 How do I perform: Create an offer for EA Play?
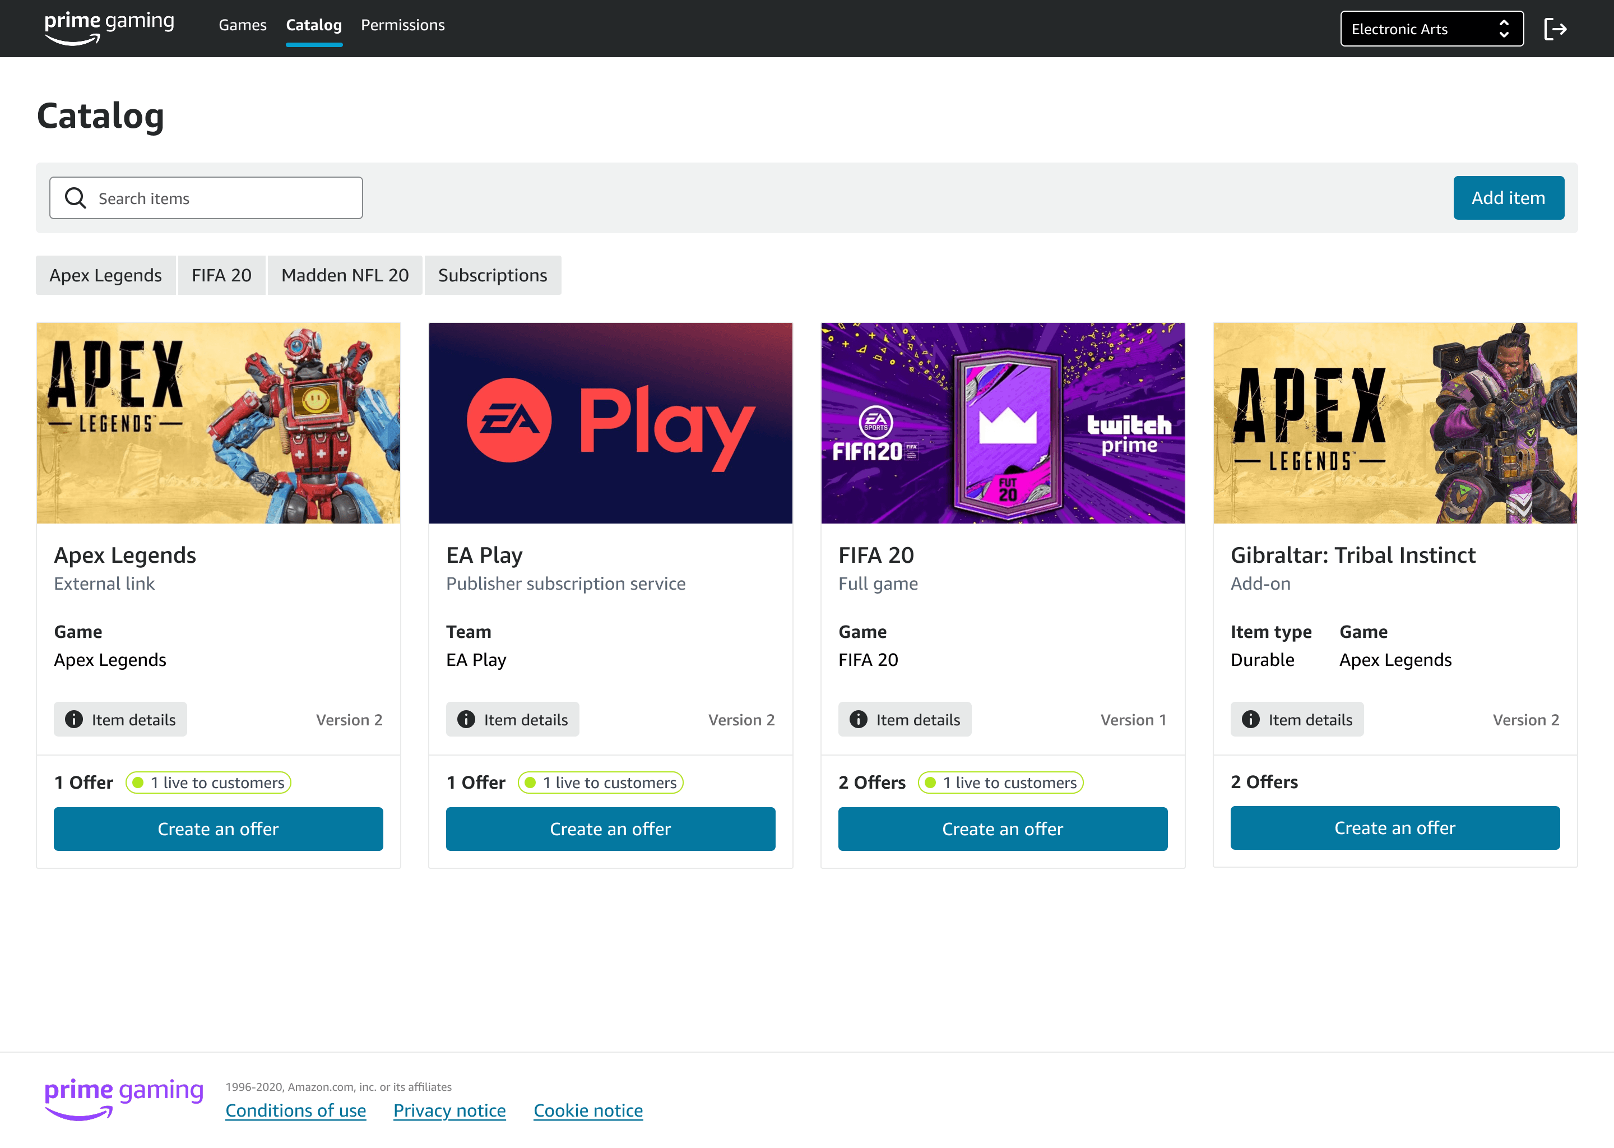tap(610, 828)
